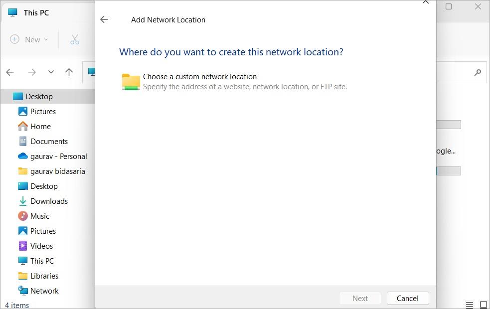This screenshot has width=490, height=309.
Task: Choose a custom network location option
Action: 234,82
